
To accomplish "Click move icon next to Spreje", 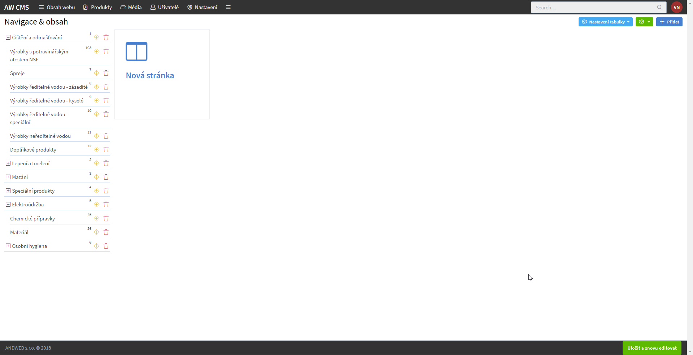I will pos(96,73).
